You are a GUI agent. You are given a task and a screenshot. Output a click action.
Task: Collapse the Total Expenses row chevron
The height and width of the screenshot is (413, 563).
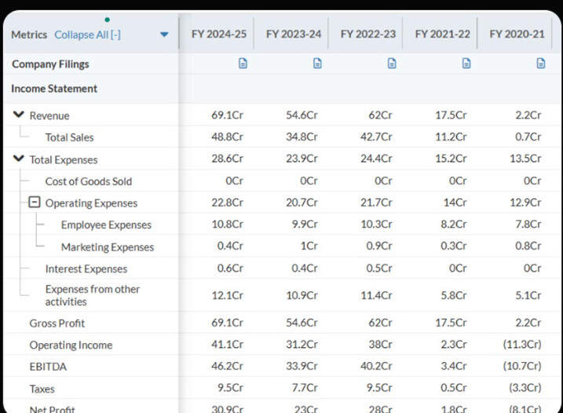coord(19,159)
